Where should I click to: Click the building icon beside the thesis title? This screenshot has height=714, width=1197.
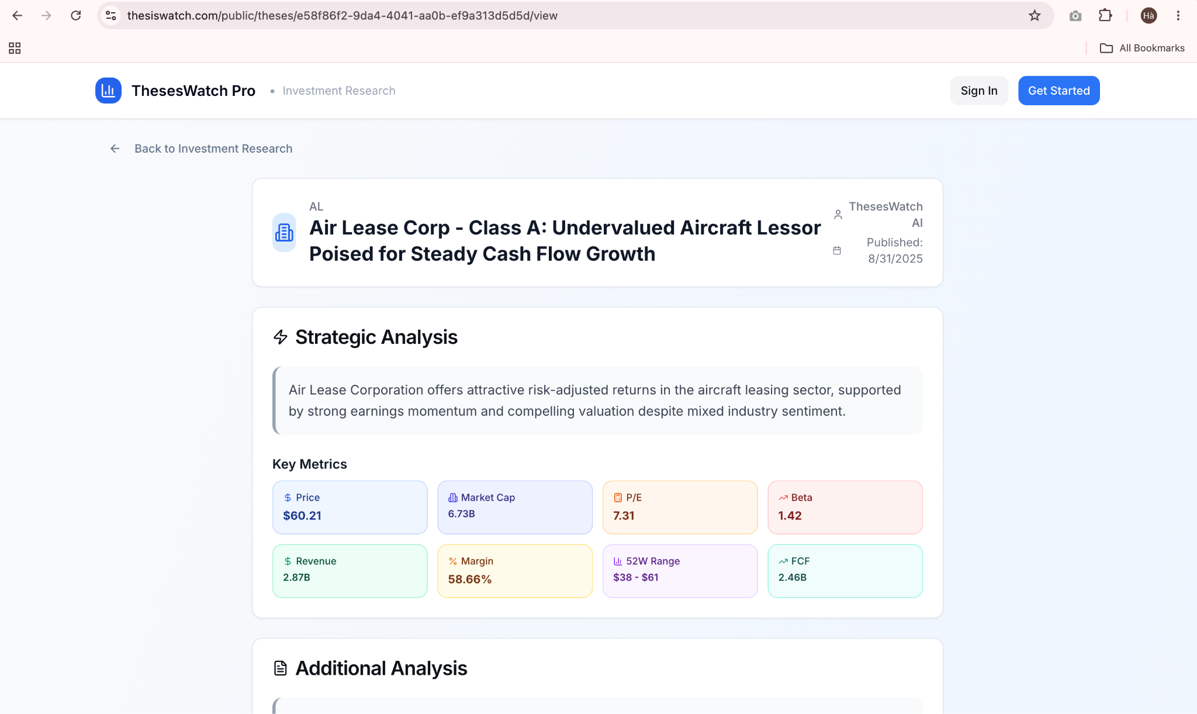(284, 232)
